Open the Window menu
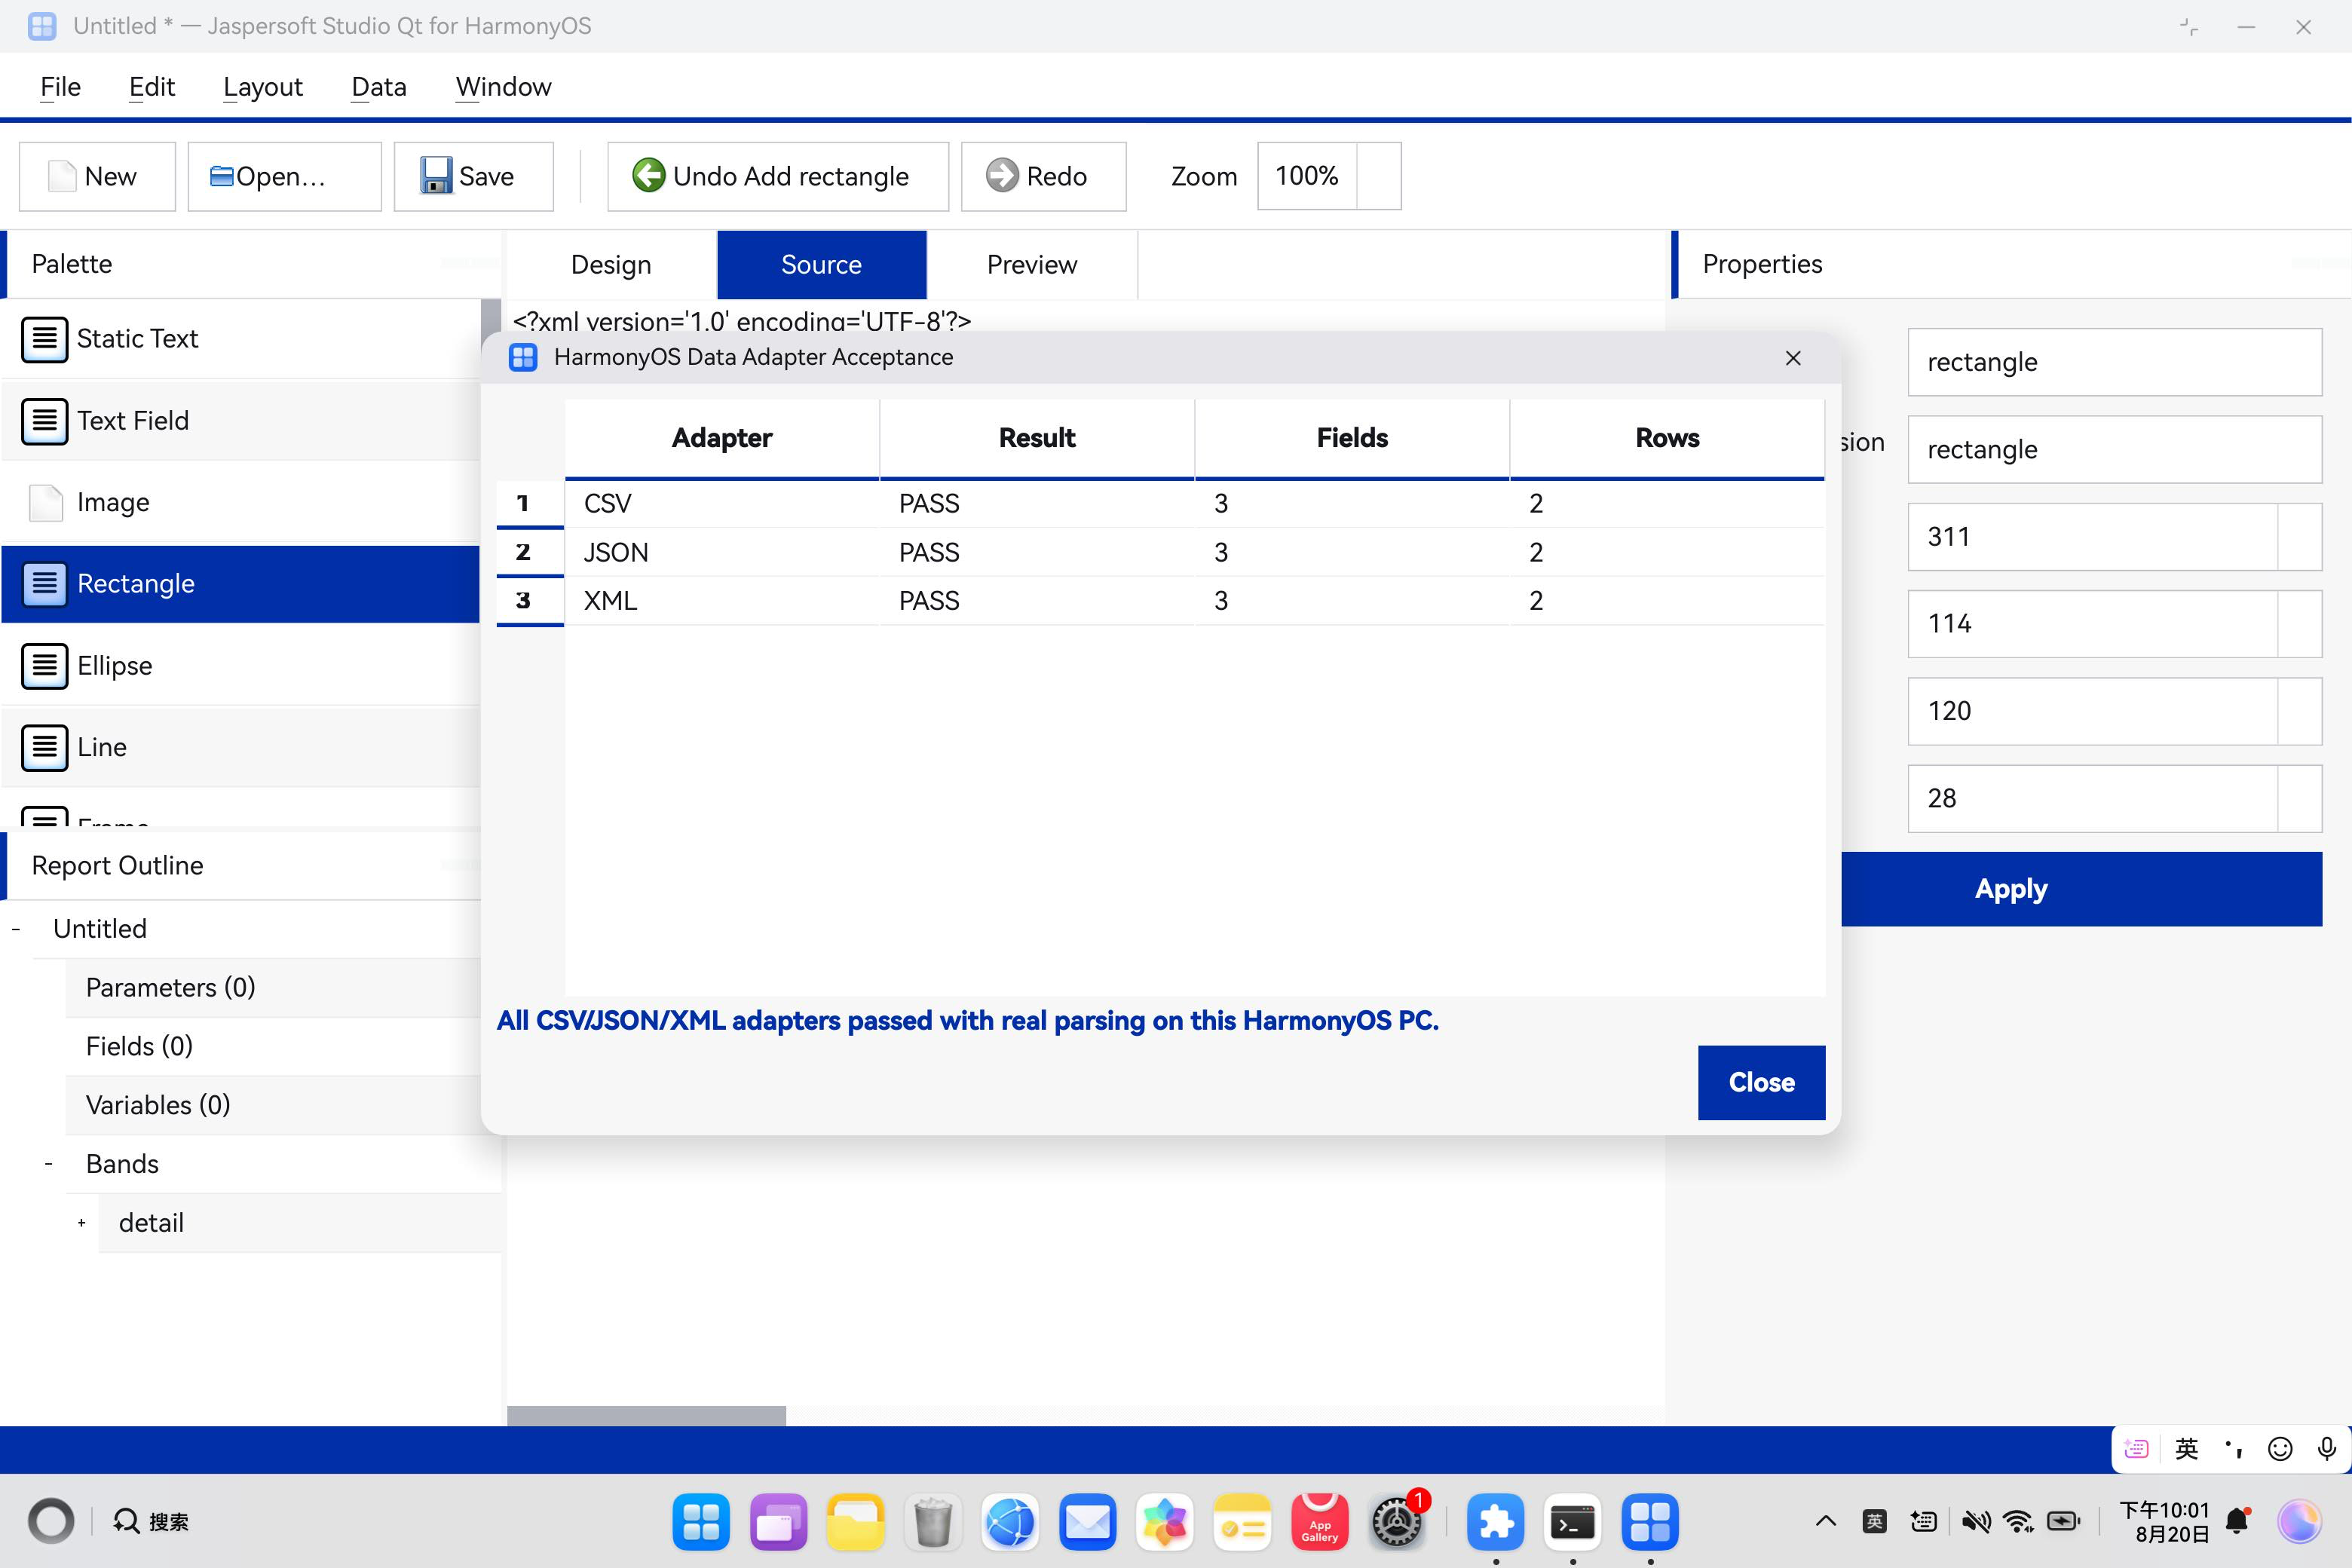This screenshot has width=2352, height=1568. pyautogui.click(x=503, y=87)
